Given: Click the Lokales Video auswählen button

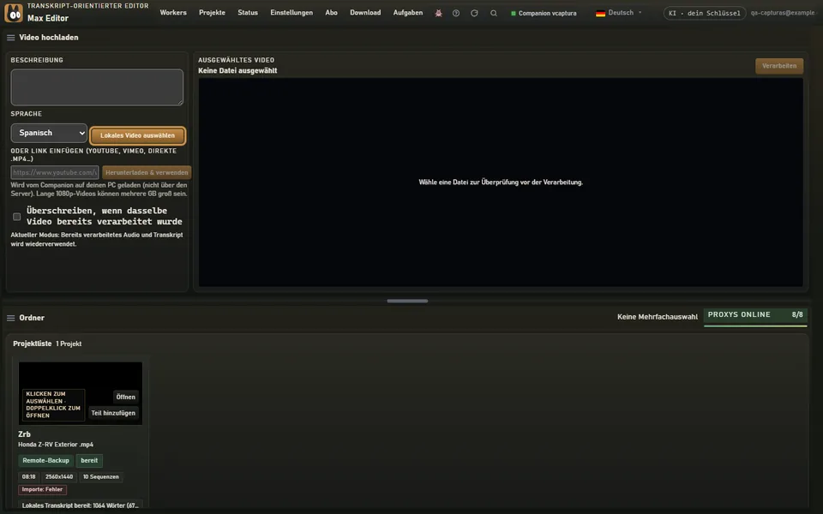Looking at the screenshot, I should click(x=137, y=135).
